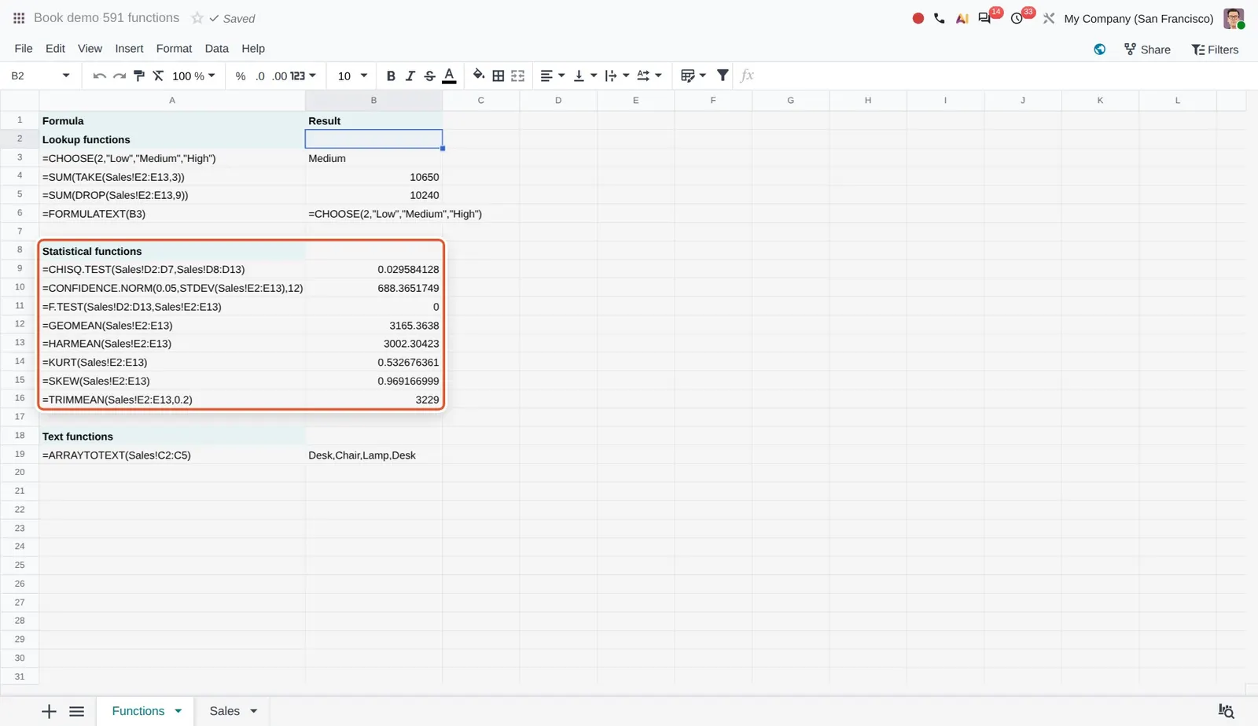Screen dimensions: 1258x726
Task: Expand the font size dropdown arrow
Action: [364, 76]
